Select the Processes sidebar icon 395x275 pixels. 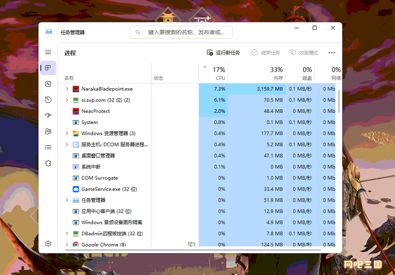coord(48,68)
